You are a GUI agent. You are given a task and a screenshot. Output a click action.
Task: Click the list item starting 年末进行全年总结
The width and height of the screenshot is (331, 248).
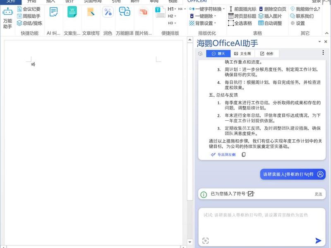click(273, 118)
